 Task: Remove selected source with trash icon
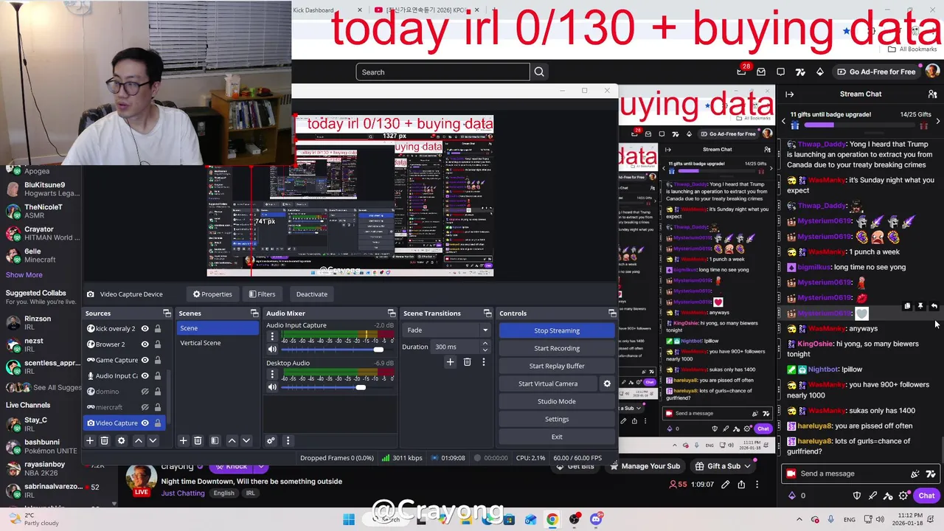coord(105,440)
